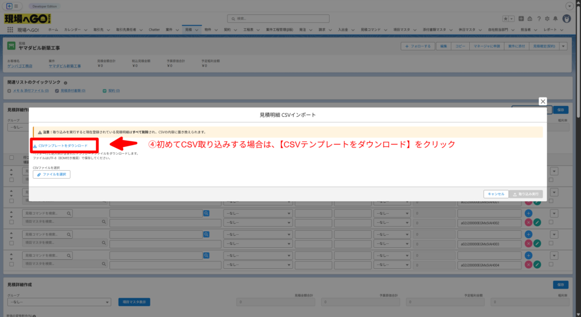Open the user profile avatar
Screen dimensions: 581x317
[566, 19]
